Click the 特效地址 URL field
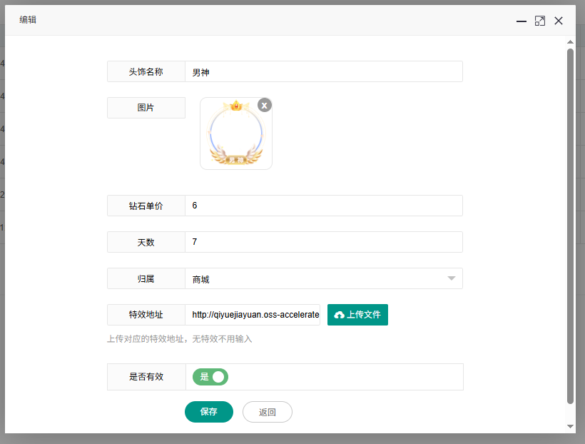The image size is (585, 444). (253, 315)
